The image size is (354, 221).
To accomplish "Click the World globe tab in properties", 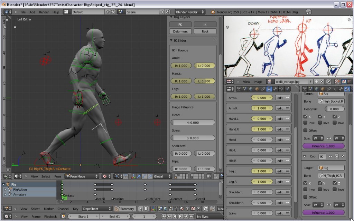I will [x=251, y=89].
